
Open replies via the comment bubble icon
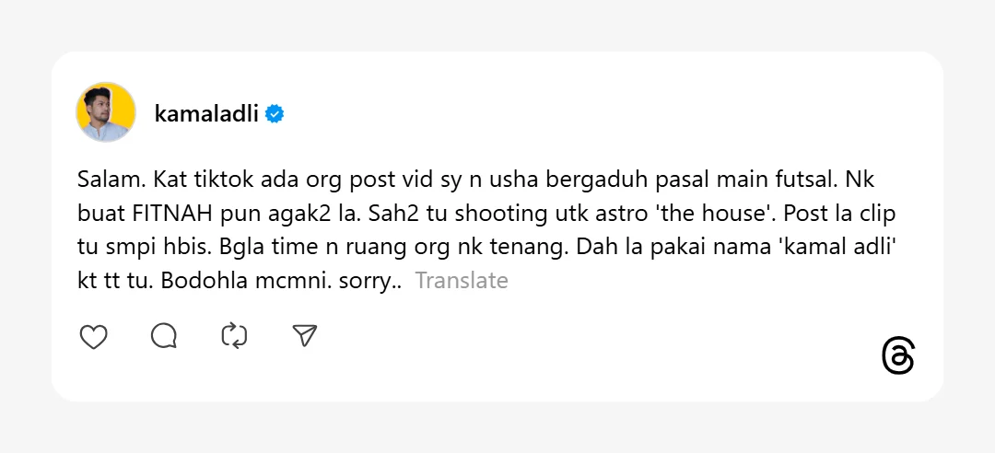click(x=164, y=337)
